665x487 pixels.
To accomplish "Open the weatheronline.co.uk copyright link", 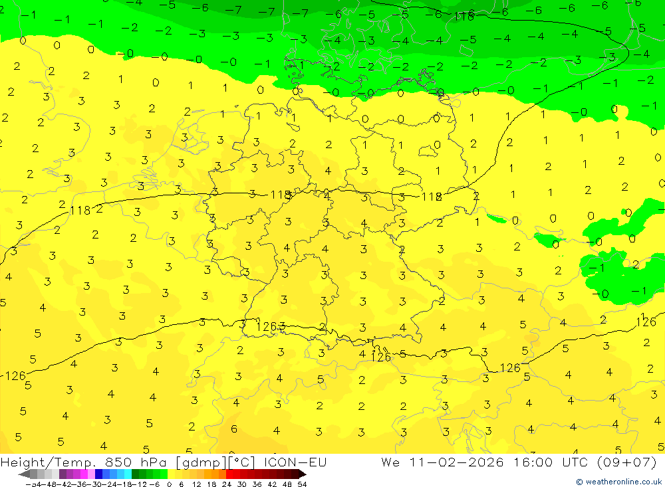I will [x=618, y=482].
